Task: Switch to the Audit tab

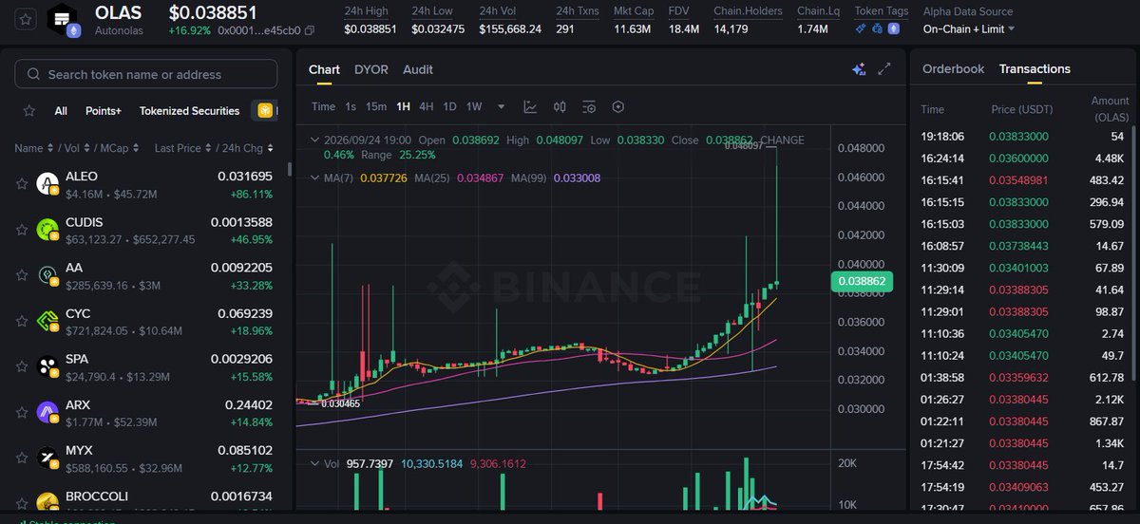Action: (x=418, y=69)
